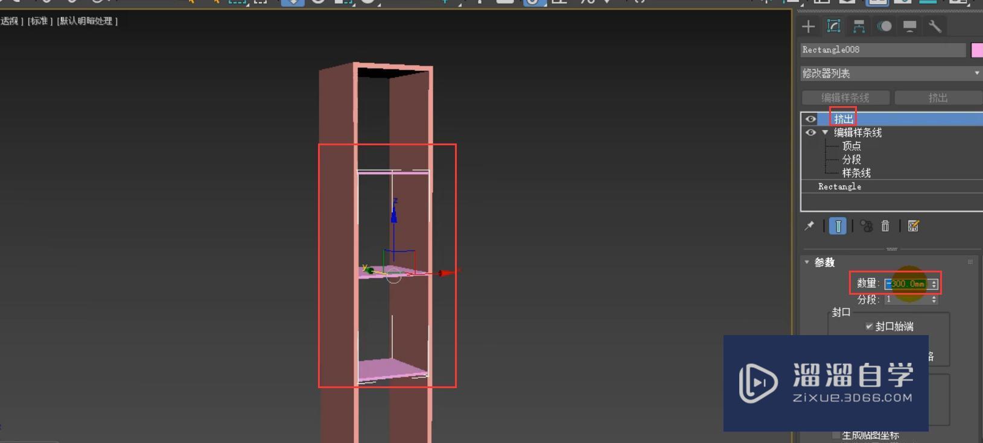Toggle eye visibility of 编辑样条线 modifier
The height and width of the screenshot is (443, 983).
click(x=810, y=133)
